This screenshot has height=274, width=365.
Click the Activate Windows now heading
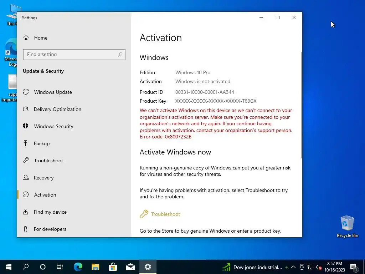[175, 152]
